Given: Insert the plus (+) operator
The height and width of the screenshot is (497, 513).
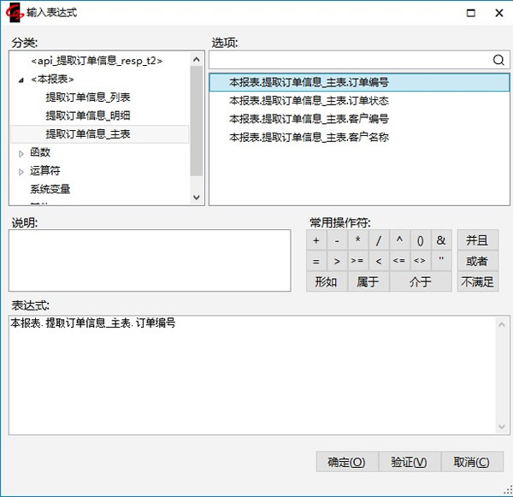Looking at the screenshot, I should tap(316, 240).
